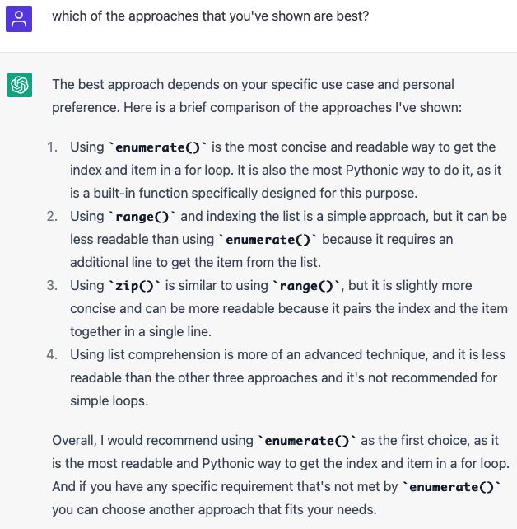
Task: Click the purple user avatar icon
Action: pyautogui.click(x=19, y=19)
